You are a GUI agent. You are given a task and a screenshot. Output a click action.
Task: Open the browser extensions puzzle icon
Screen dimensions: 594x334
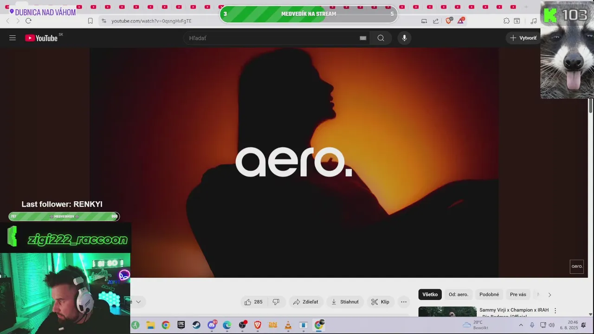[506, 21]
